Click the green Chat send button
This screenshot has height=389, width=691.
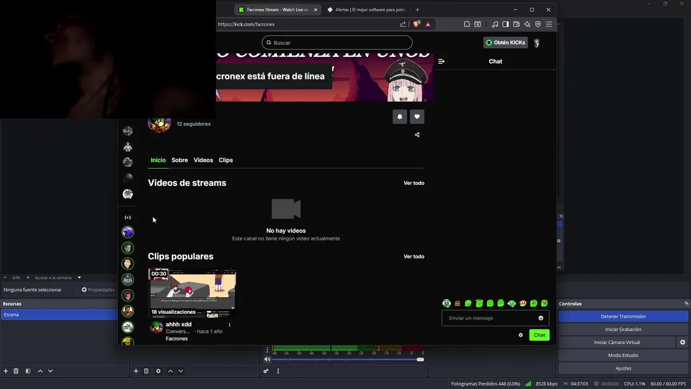(539, 335)
